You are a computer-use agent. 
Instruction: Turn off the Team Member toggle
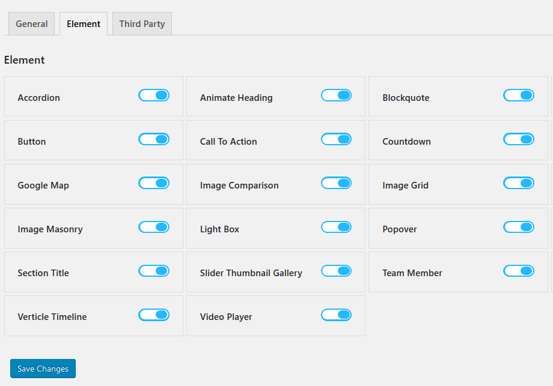(518, 271)
